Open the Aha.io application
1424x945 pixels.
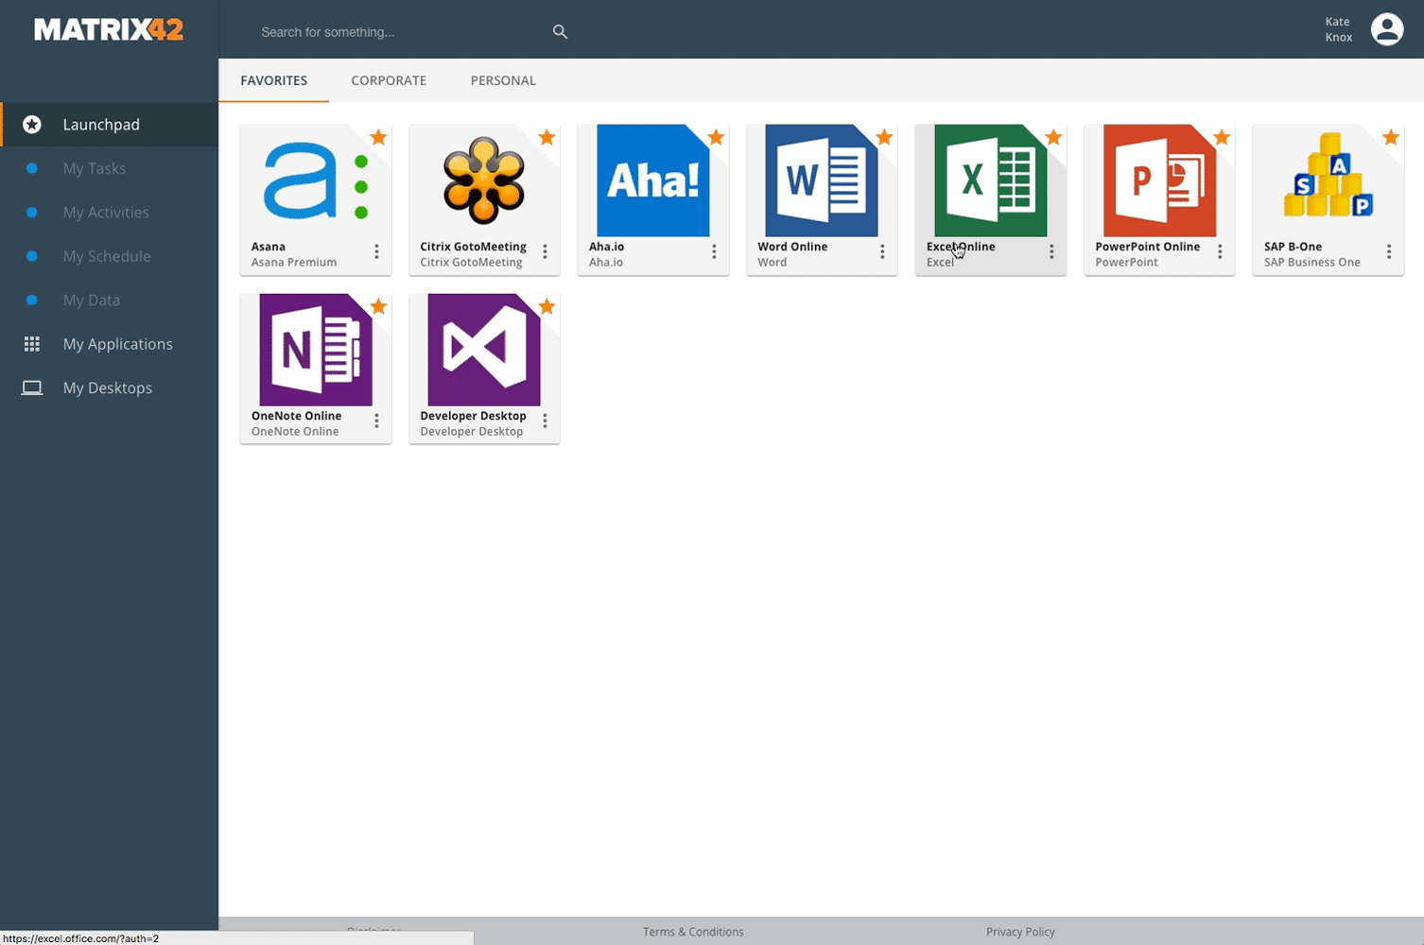652,181
